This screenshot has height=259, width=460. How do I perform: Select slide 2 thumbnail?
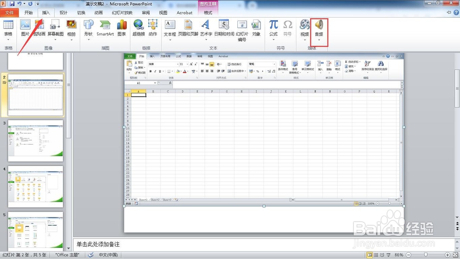pos(35,94)
